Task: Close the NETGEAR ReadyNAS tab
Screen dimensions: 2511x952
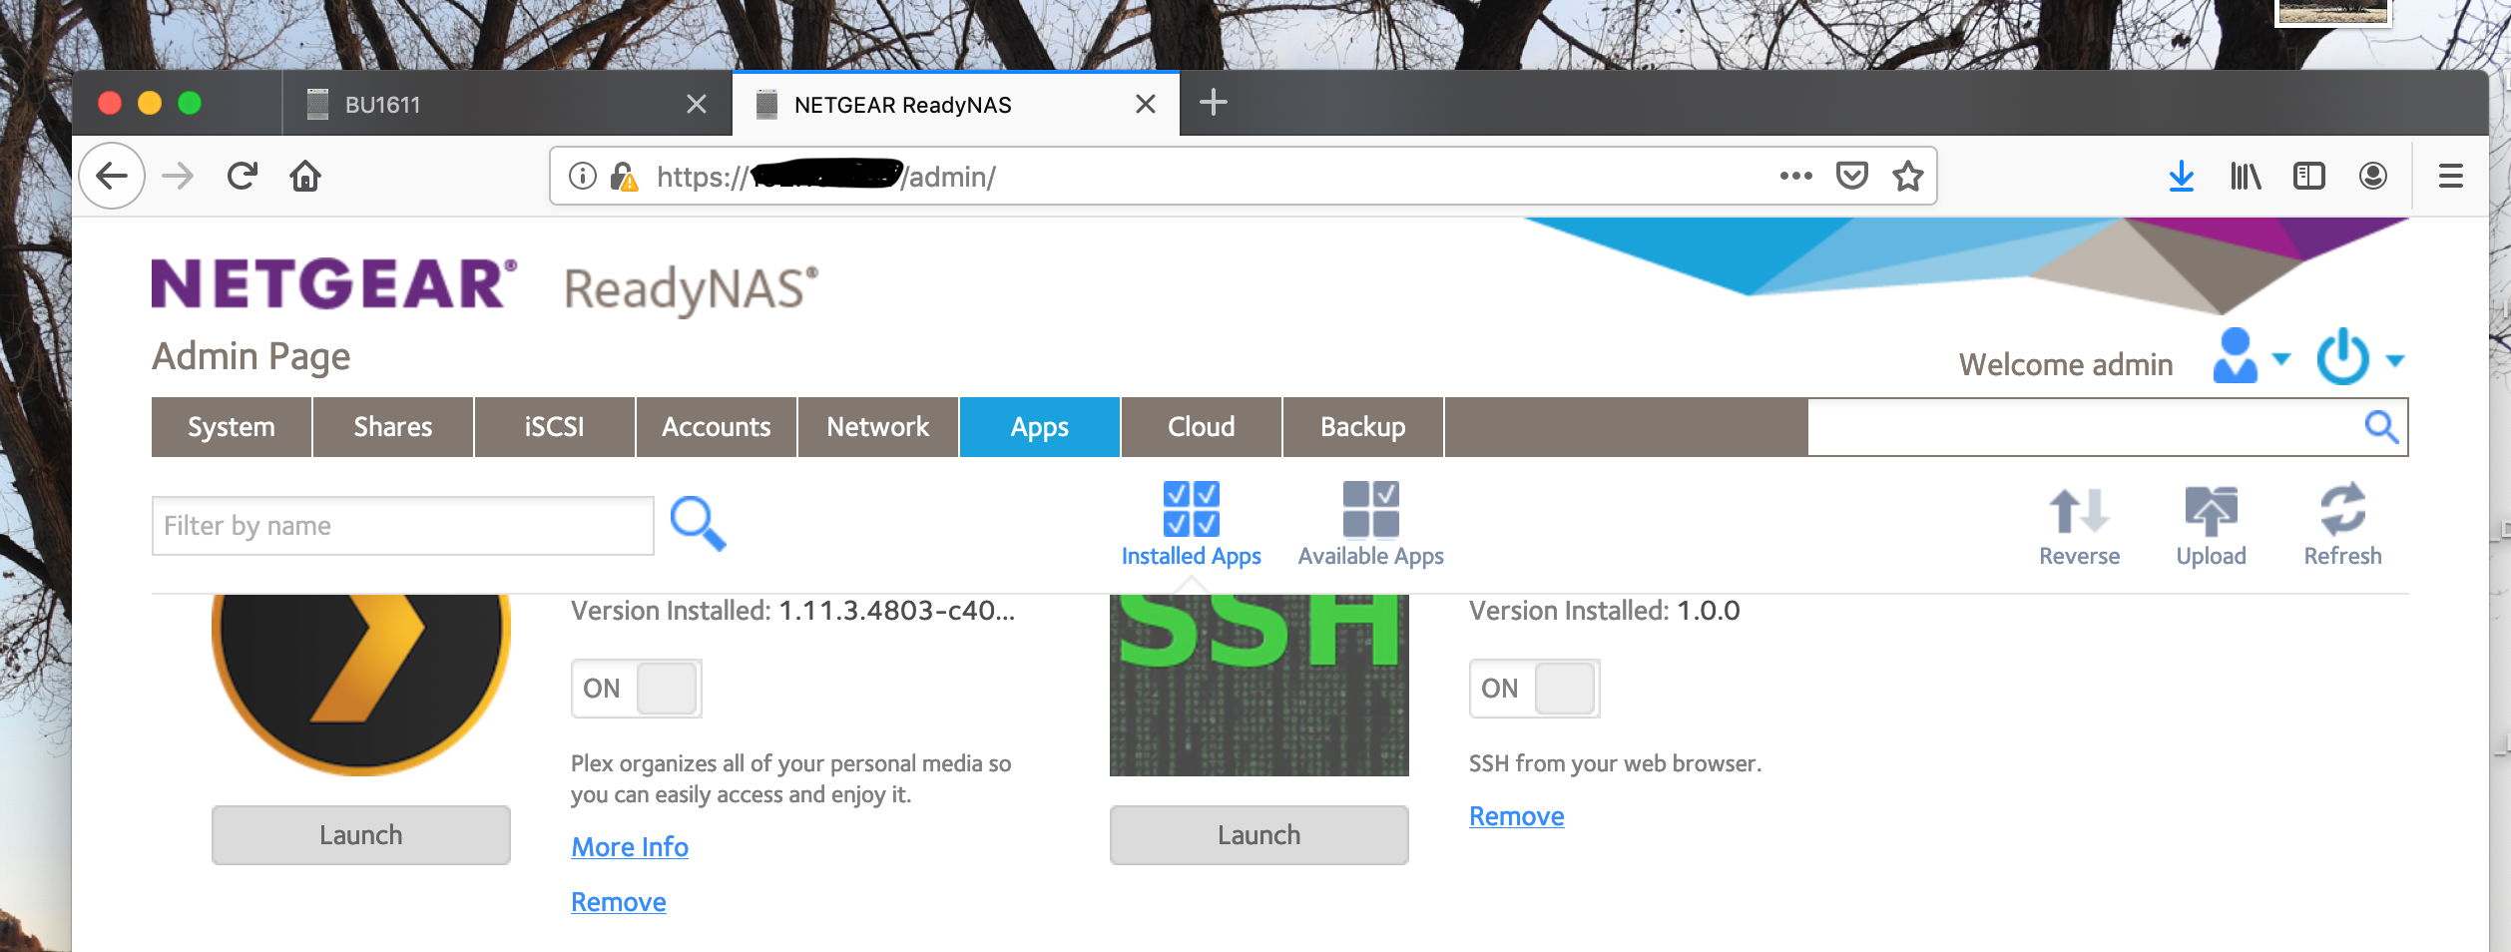Action: [1146, 104]
